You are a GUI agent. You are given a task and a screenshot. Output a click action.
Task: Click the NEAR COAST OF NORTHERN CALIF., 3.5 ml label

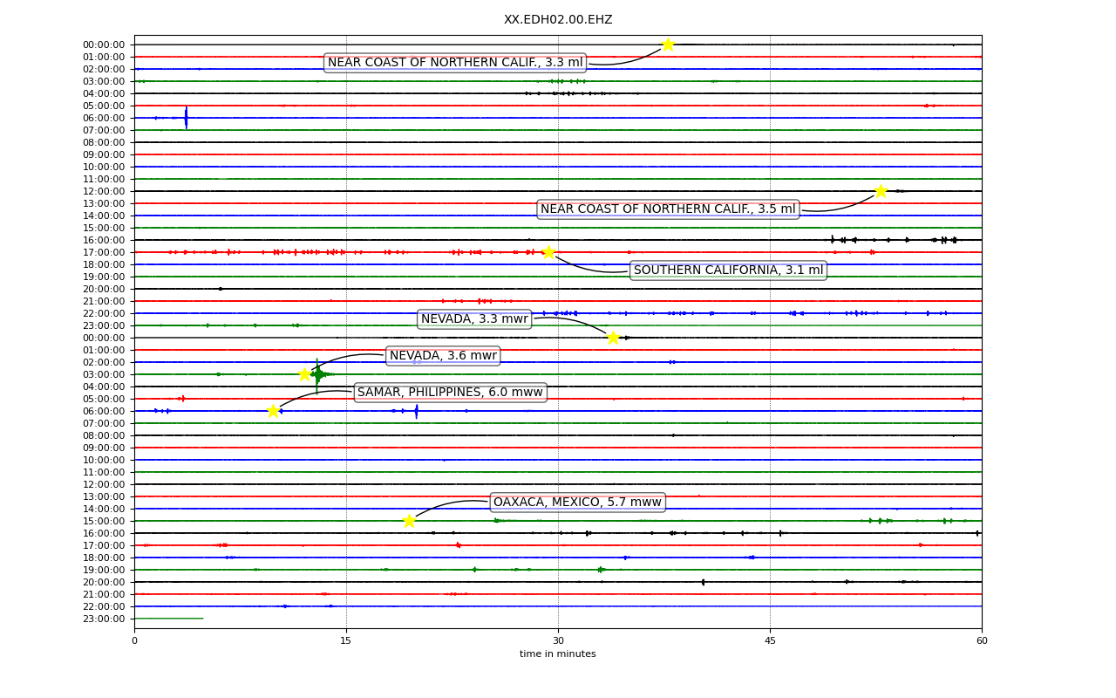pos(668,209)
